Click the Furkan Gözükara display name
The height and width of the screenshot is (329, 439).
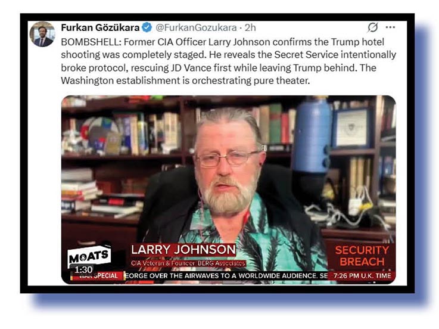100,28
